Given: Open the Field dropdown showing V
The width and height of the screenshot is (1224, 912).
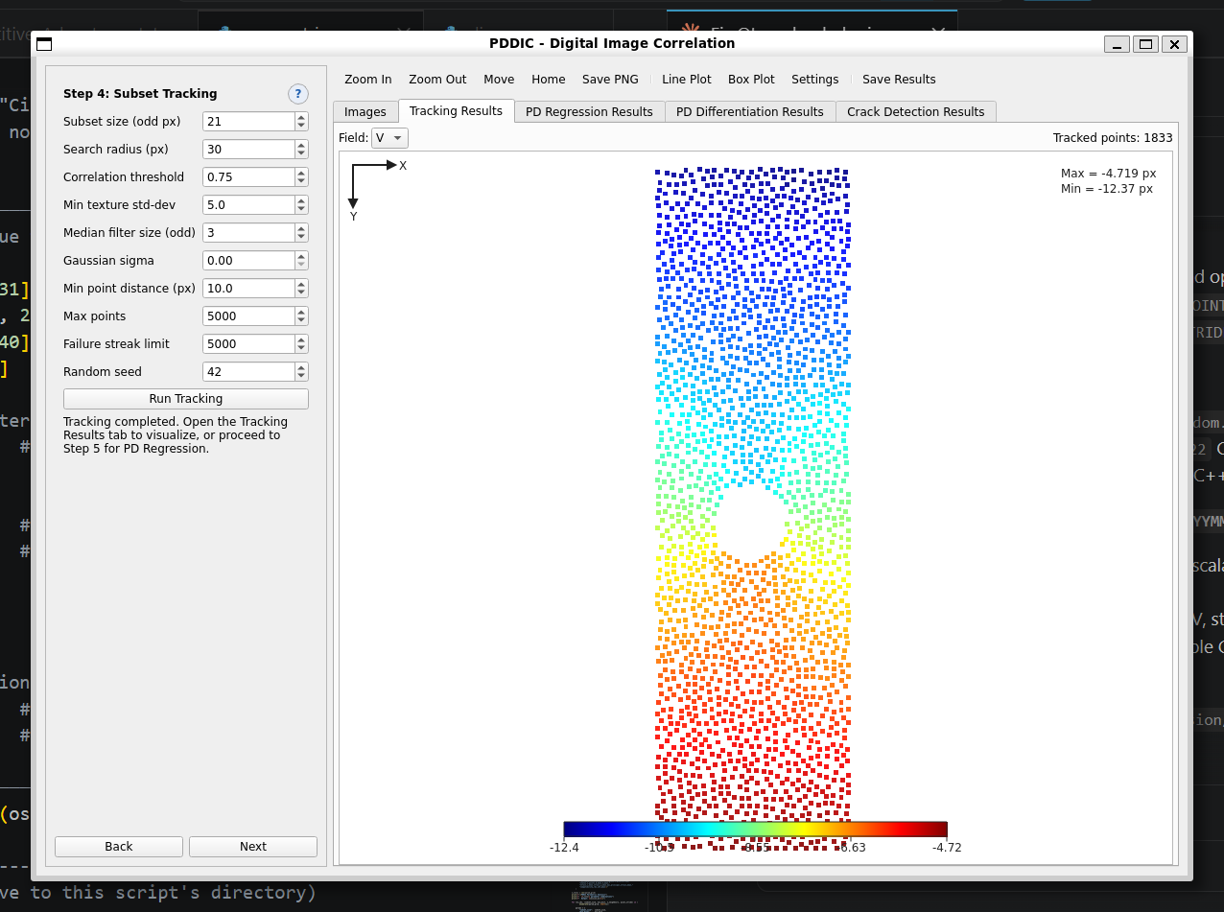Looking at the screenshot, I should [389, 138].
